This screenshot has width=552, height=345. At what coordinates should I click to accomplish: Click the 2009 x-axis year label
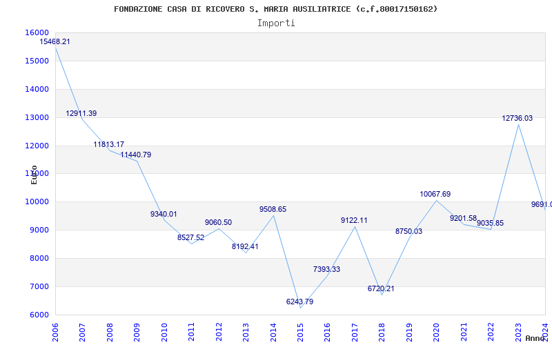point(137,333)
